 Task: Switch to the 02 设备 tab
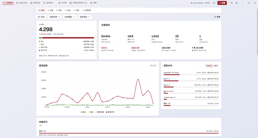[50, 10]
